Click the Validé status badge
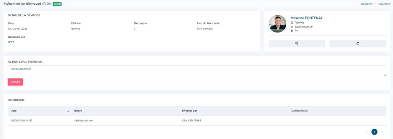The height and width of the screenshot is (139, 393). [57, 4]
